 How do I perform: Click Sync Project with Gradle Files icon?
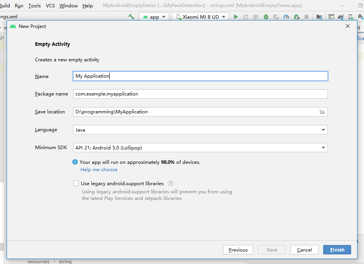pos(341,17)
